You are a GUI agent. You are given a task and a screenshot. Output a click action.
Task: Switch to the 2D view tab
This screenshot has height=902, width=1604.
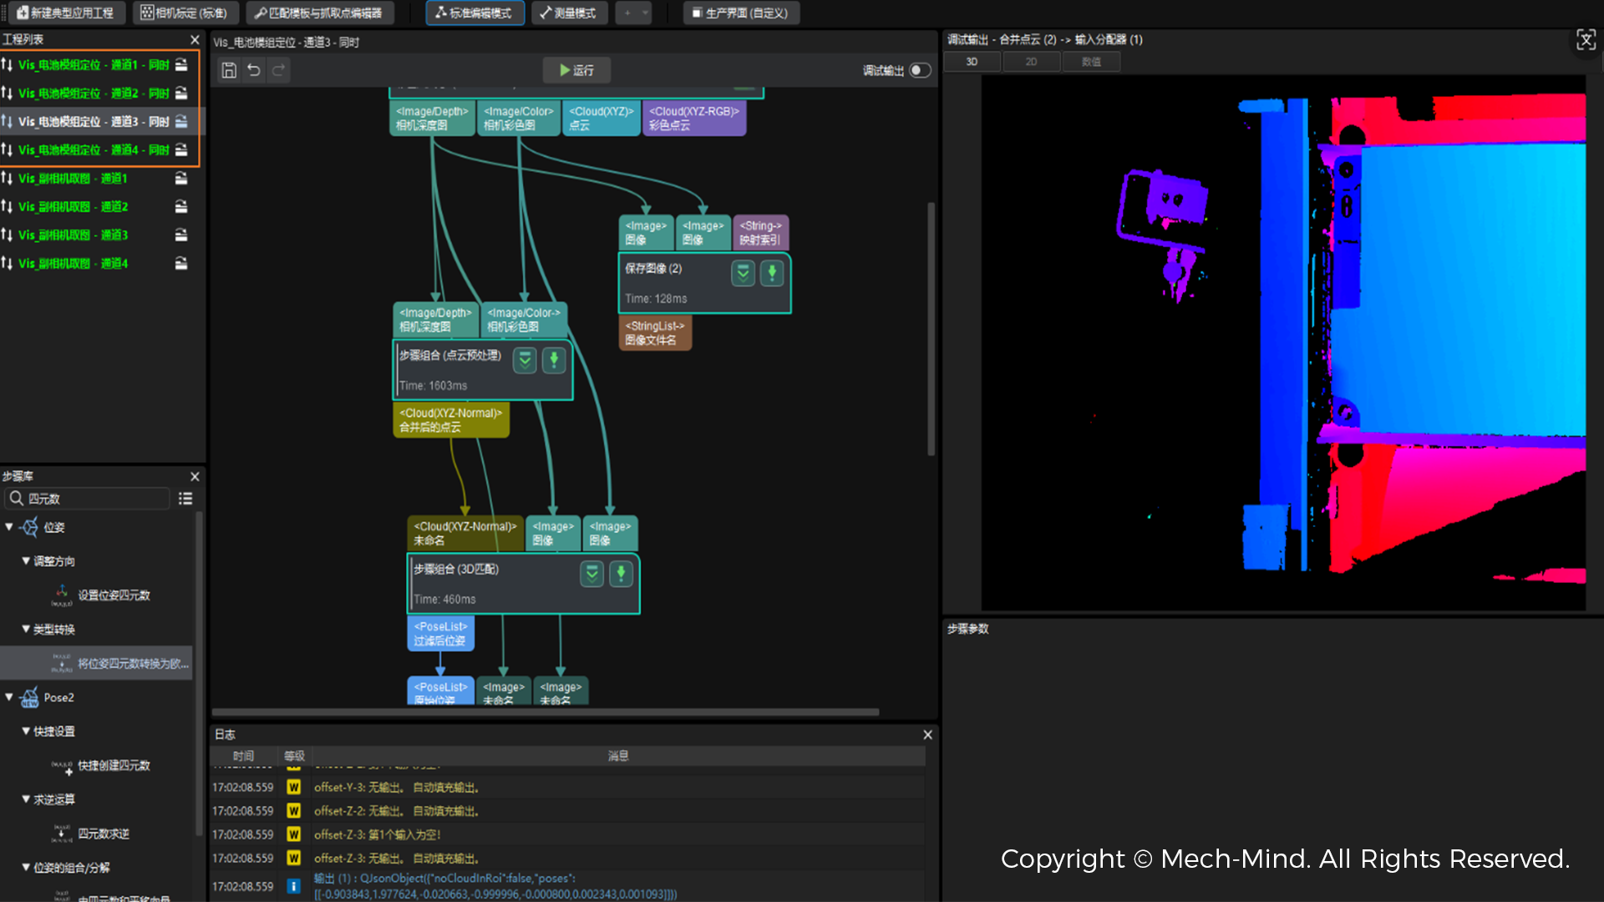[x=1031, y=62]
